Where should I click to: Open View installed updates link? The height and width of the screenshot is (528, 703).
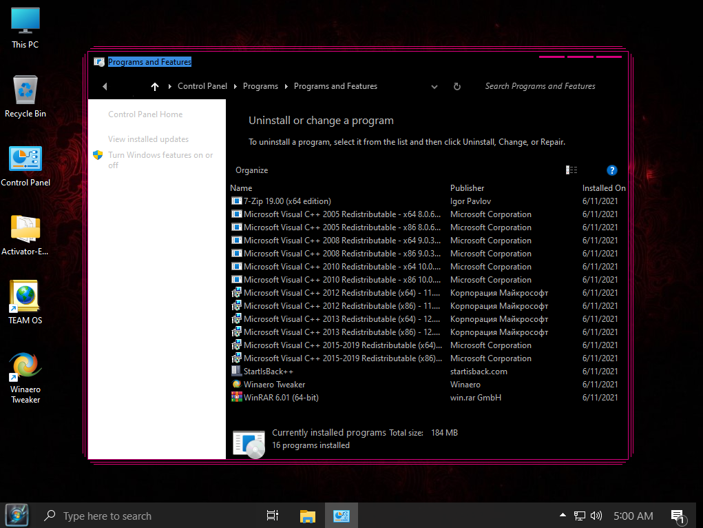coord(149,139)
